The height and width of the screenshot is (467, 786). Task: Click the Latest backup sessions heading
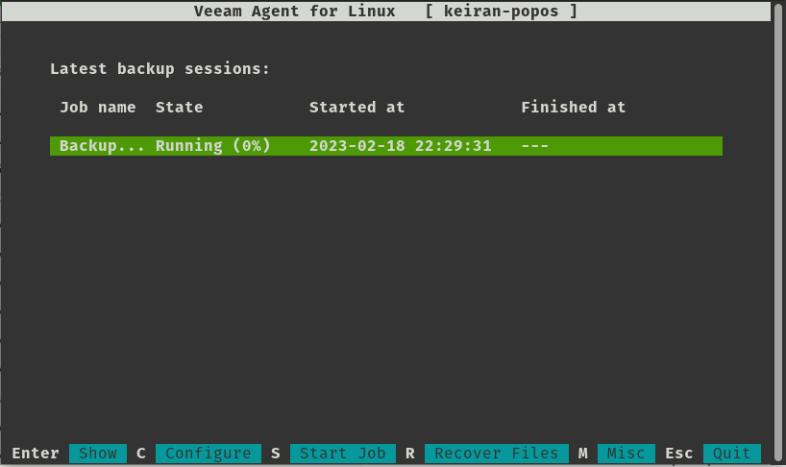pos(160,68)
